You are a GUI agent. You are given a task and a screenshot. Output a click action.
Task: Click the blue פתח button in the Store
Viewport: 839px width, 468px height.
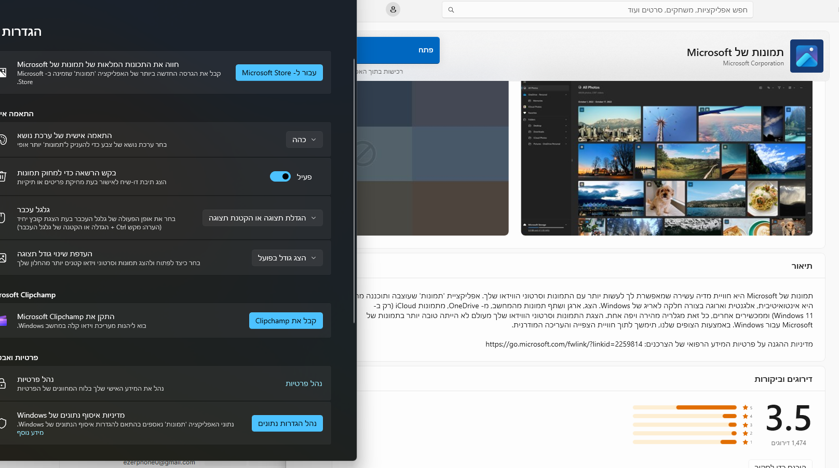click(398, 50)
